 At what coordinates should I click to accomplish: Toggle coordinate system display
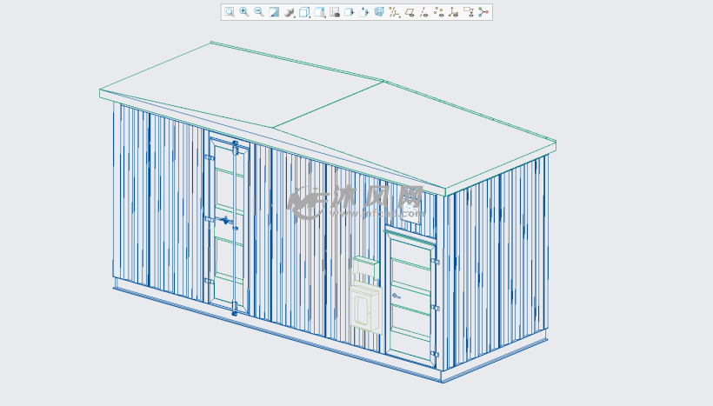[x=453, y=12]
